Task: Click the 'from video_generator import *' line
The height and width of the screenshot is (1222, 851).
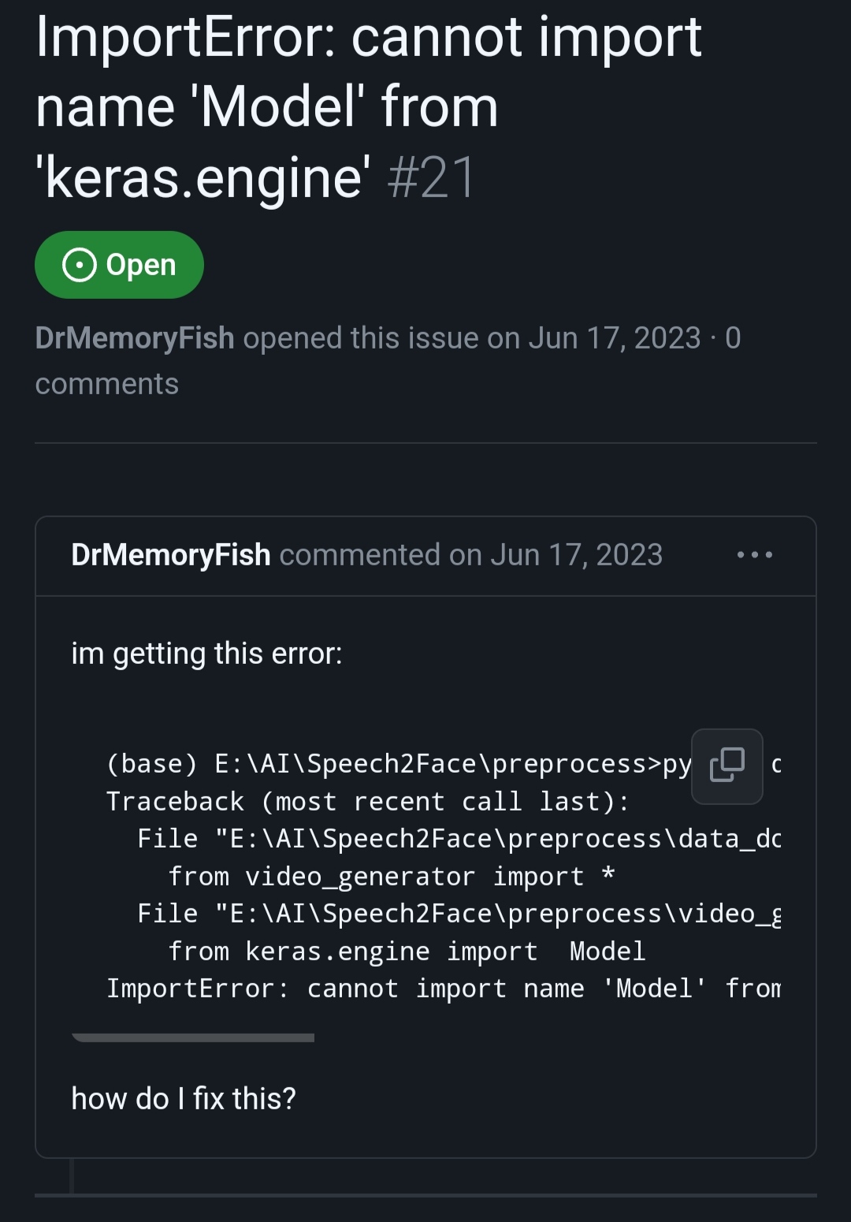Action: pyautogui.click(x=392, y=877)
